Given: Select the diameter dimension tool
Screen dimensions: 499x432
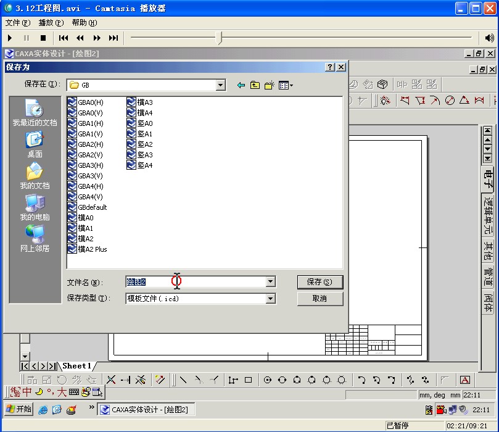Looking at the screenshot, I should click(x=450, y=101).
